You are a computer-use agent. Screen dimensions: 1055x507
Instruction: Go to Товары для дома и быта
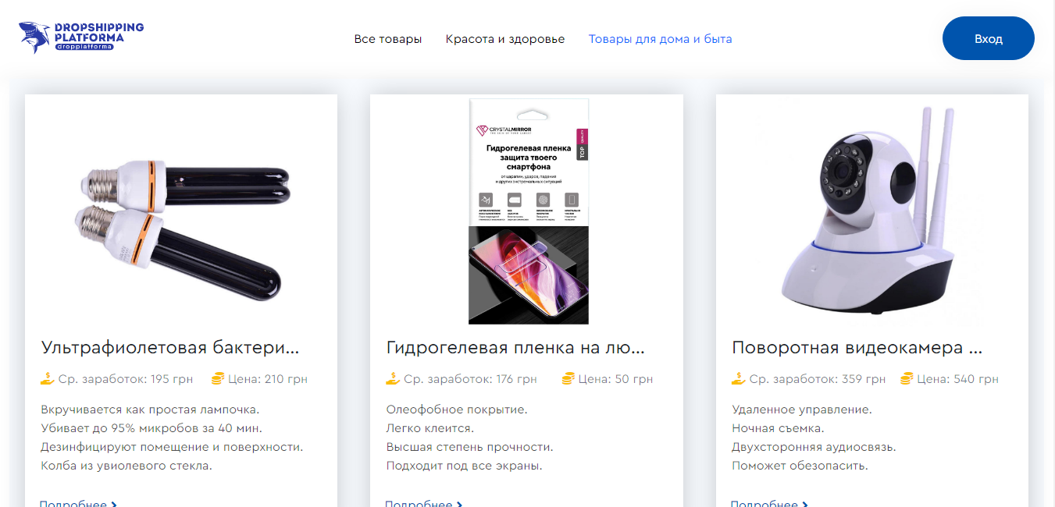tap(660, 39)
